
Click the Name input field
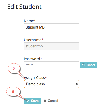coord(52,27)
